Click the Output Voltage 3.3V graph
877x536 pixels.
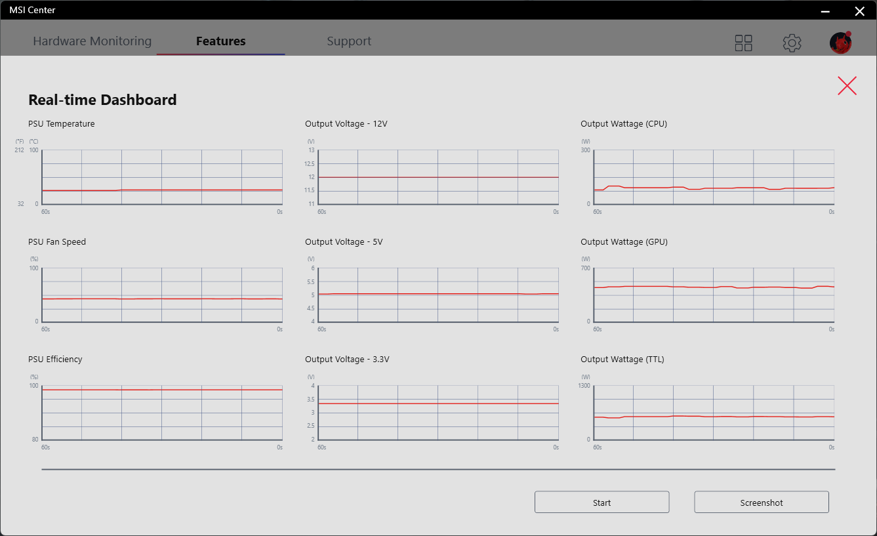coord(438,413)
